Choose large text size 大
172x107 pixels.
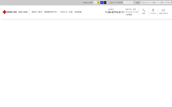tap(131, 3)
